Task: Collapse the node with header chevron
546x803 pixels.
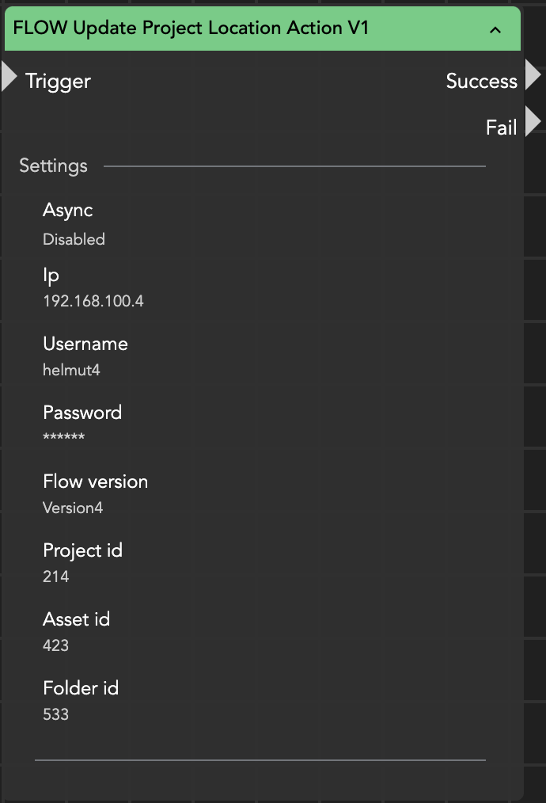Action: tap(495, 30)
